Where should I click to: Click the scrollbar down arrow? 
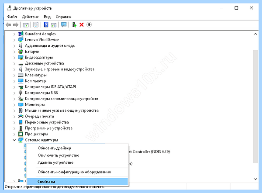[x=255, y=179]
